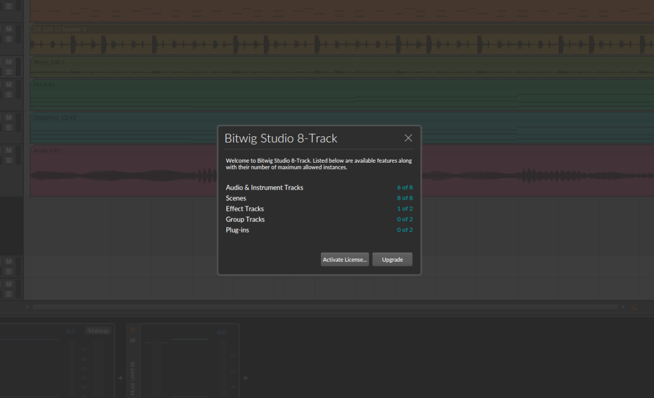Open lanes icon on FM-4 #1 track
654x398 pixels.
point(9,94)
